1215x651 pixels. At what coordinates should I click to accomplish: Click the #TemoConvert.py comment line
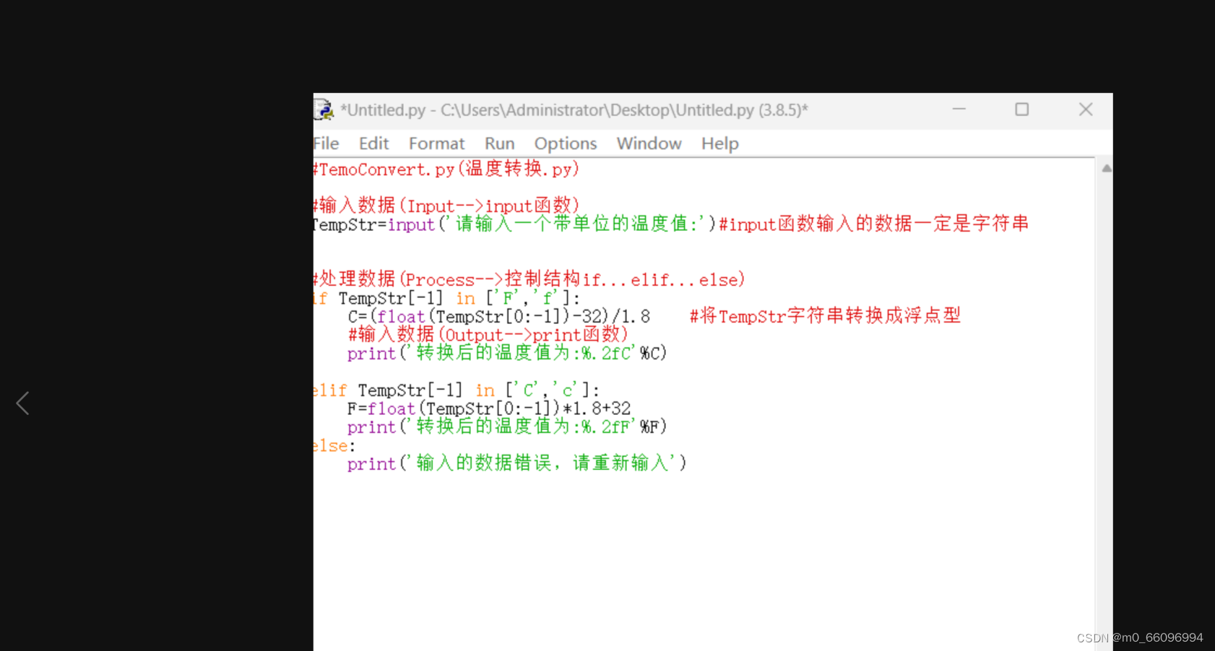[x=444, y=169]
